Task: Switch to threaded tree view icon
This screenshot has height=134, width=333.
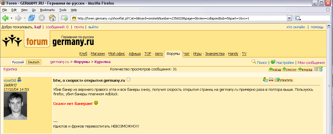Action: point(321,69)
